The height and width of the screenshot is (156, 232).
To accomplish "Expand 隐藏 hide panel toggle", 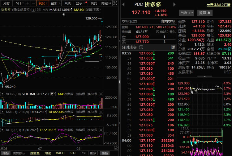I will (x=106, y=3).
